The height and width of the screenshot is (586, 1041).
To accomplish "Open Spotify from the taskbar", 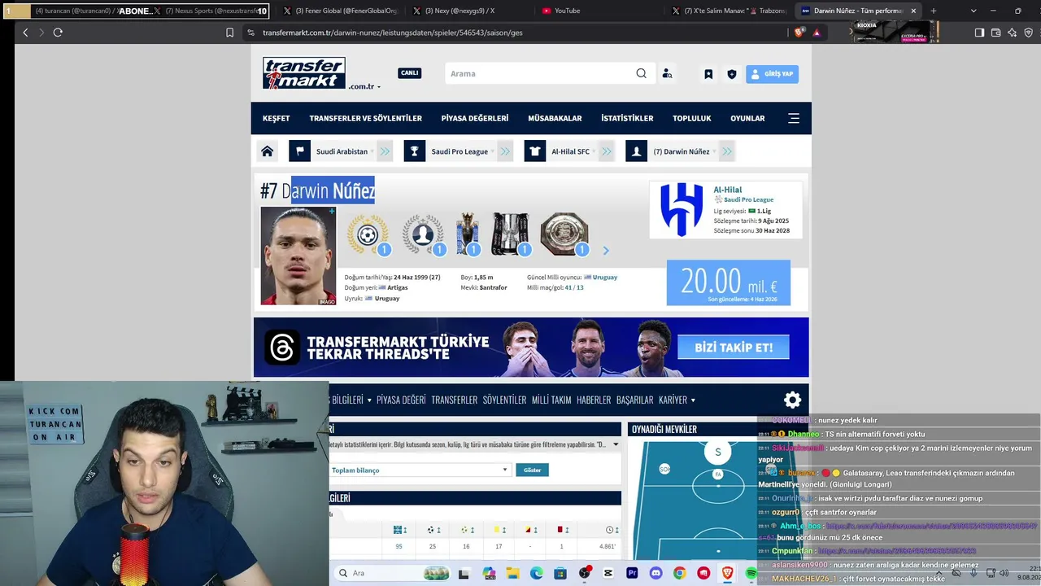I will coord(751,573).
